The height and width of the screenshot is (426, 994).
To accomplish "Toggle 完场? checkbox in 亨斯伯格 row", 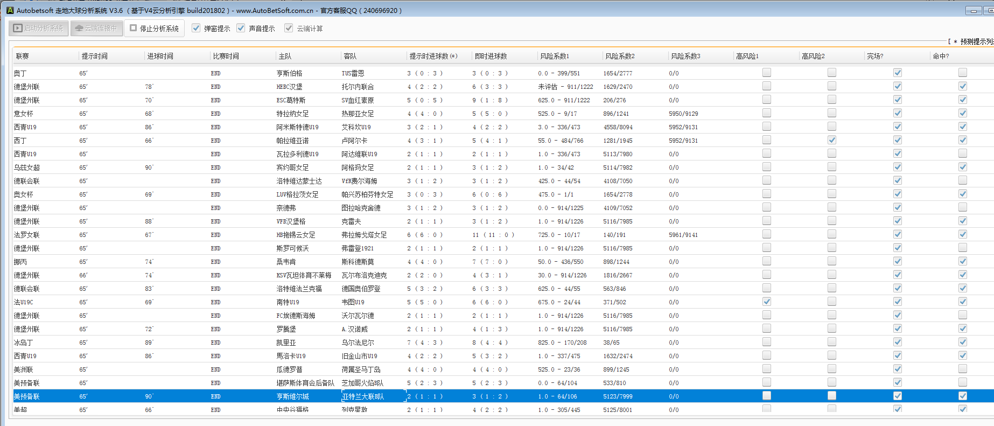I will [x=898, y=73].
